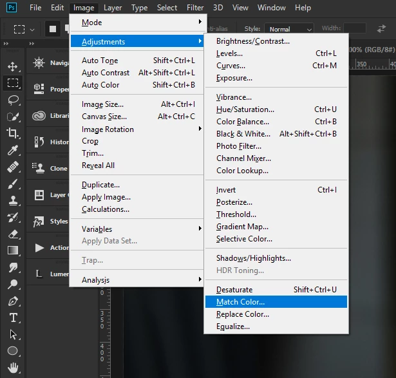
Task: Select the Gradient tool
Action: (x=13, y=250)
